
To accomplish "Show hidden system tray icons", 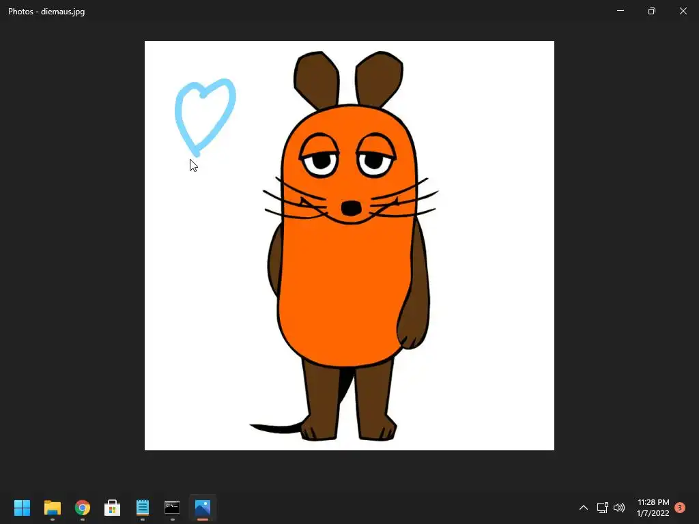I will pyautogui.click(x=583, y=508).
